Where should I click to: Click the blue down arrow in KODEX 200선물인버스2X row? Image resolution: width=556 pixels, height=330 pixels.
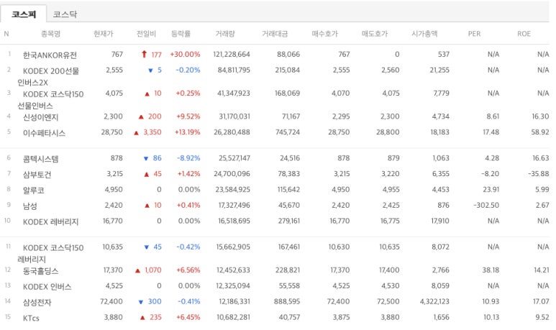click(x=150, y=70)
